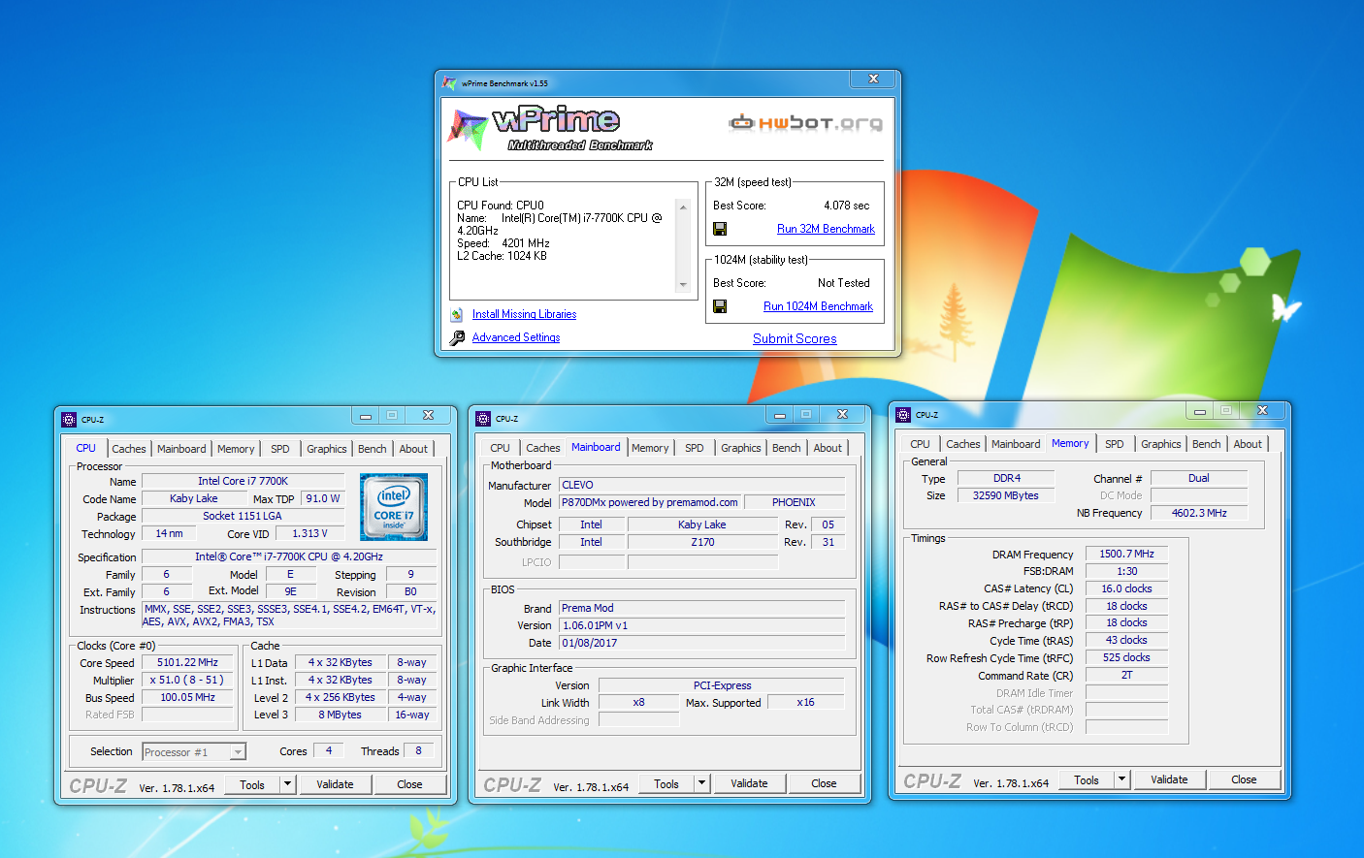Click the NB Frequency value 4602.3 MHz
The width and height of the screenshot is (1364, 858).
[x=1199, y=513]
